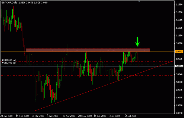Click the 2.1335 price scale value
The width and height of the screenshot is (184, 118).
(x=179, y=28)
